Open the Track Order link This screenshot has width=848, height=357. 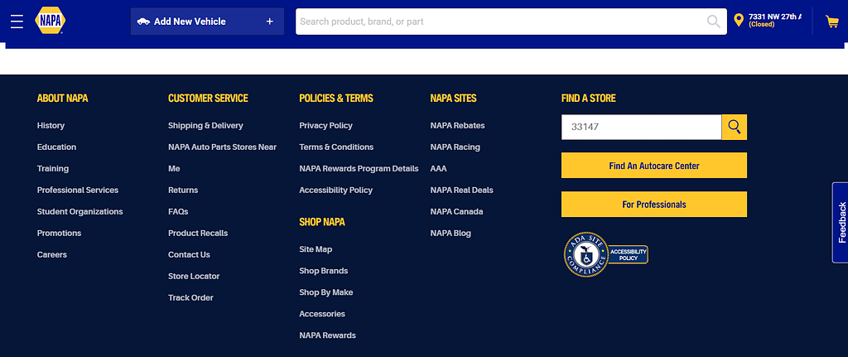(190, 298)
